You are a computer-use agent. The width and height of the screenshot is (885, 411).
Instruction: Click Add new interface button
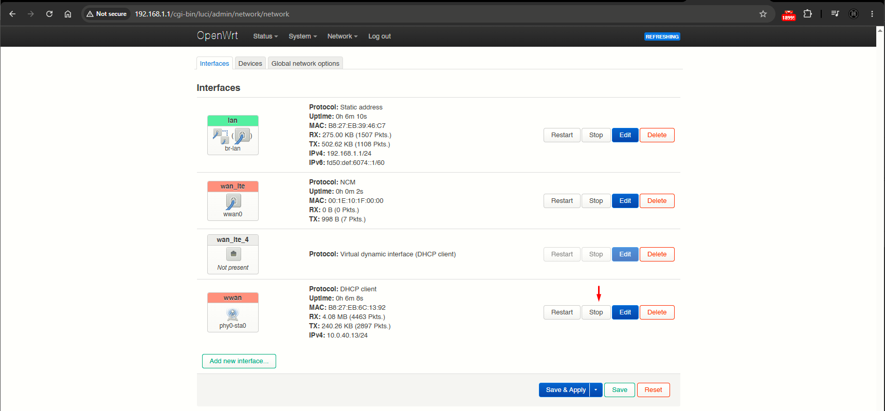tap(239, 361)
